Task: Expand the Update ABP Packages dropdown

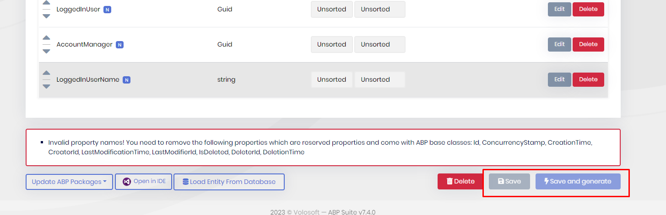Action: tap(69, 182)
